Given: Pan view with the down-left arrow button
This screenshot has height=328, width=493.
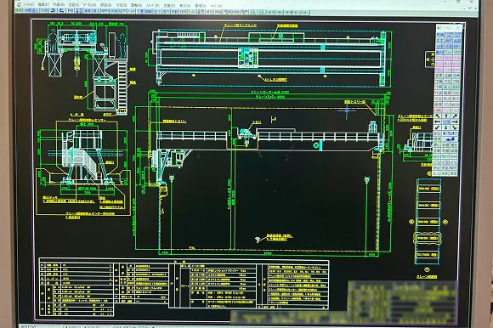Looking at the screenshot, I should click(x=438, y=127).
